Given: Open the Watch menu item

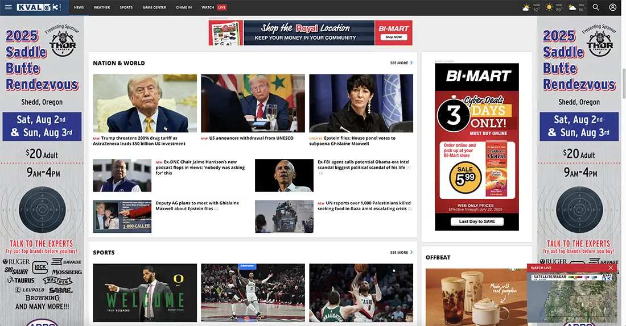Looking at the screenshot, I should click(x=208, y=7).
